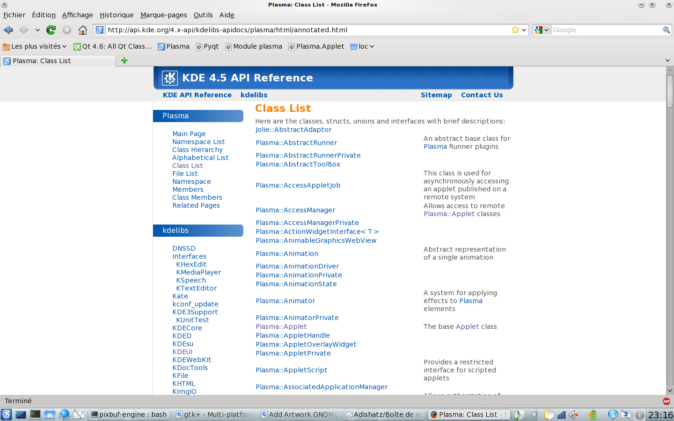
Task: Click the clipboard Klipper tray icon
Action: [x=549, y=414]
